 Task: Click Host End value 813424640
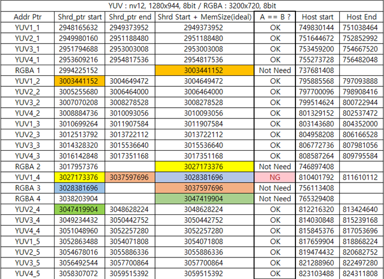click(360, 210)
